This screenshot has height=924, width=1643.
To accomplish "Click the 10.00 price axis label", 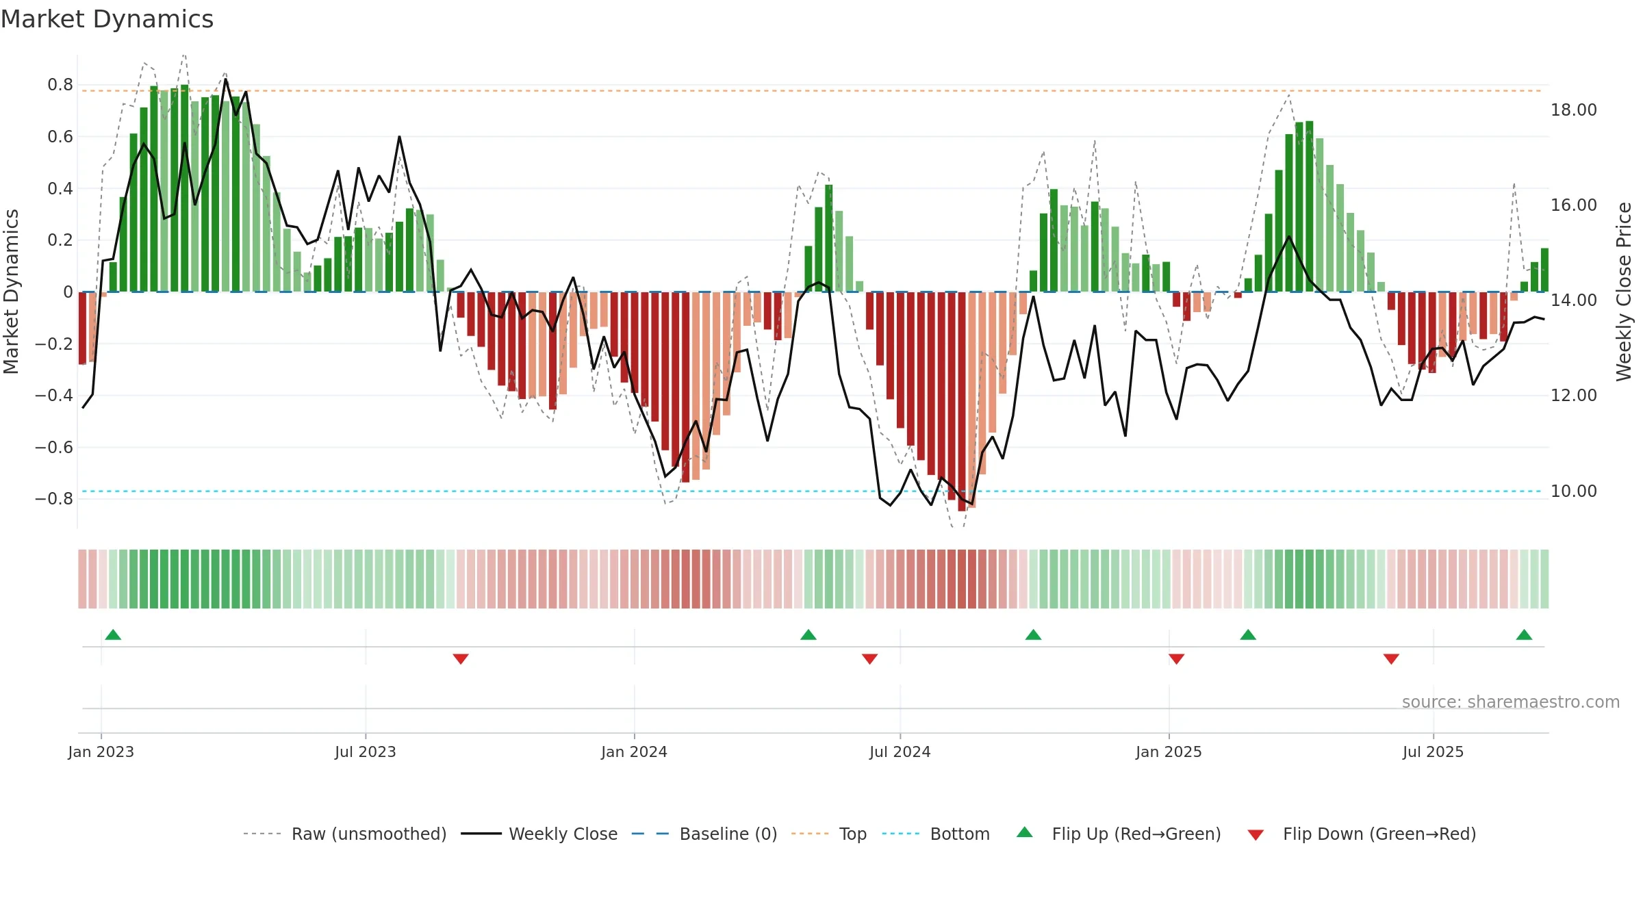I will click(x=1574, y=491).
